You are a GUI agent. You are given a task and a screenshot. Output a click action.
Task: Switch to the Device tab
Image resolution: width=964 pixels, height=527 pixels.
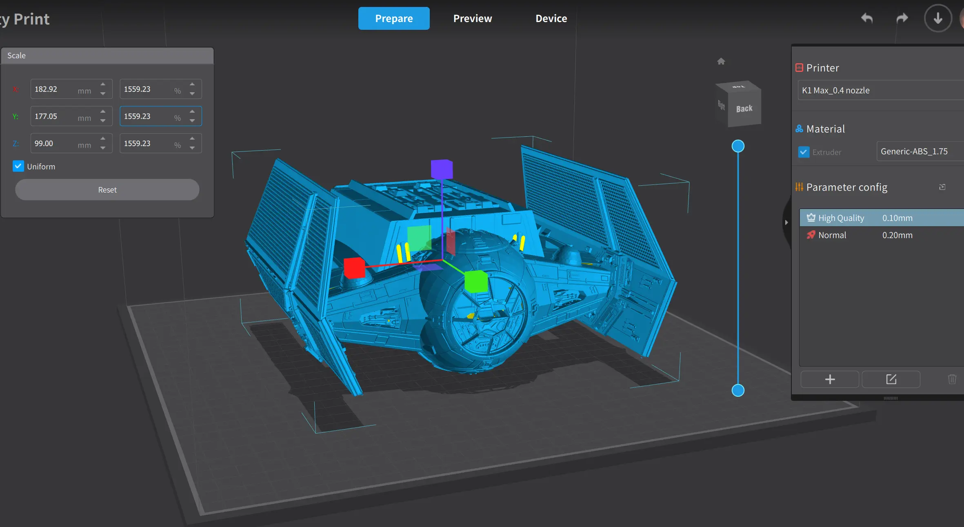pos(551,18)
